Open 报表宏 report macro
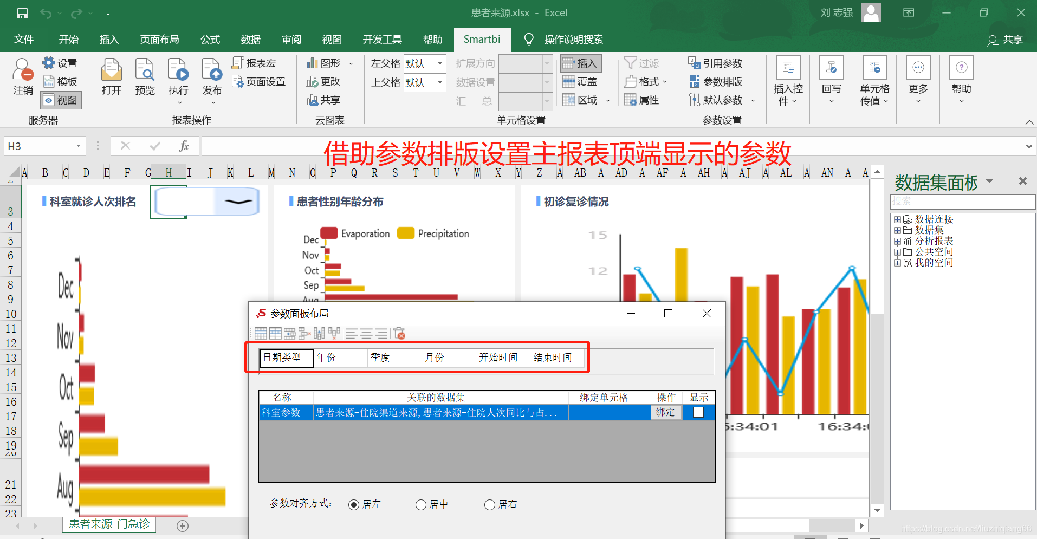 coord(254,63)
